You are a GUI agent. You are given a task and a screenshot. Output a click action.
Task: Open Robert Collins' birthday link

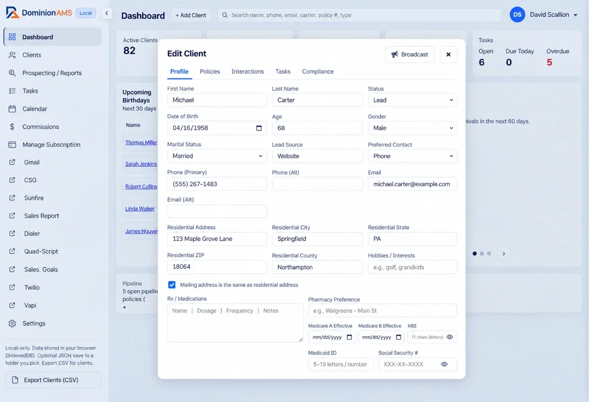click(x=141, y=187)
